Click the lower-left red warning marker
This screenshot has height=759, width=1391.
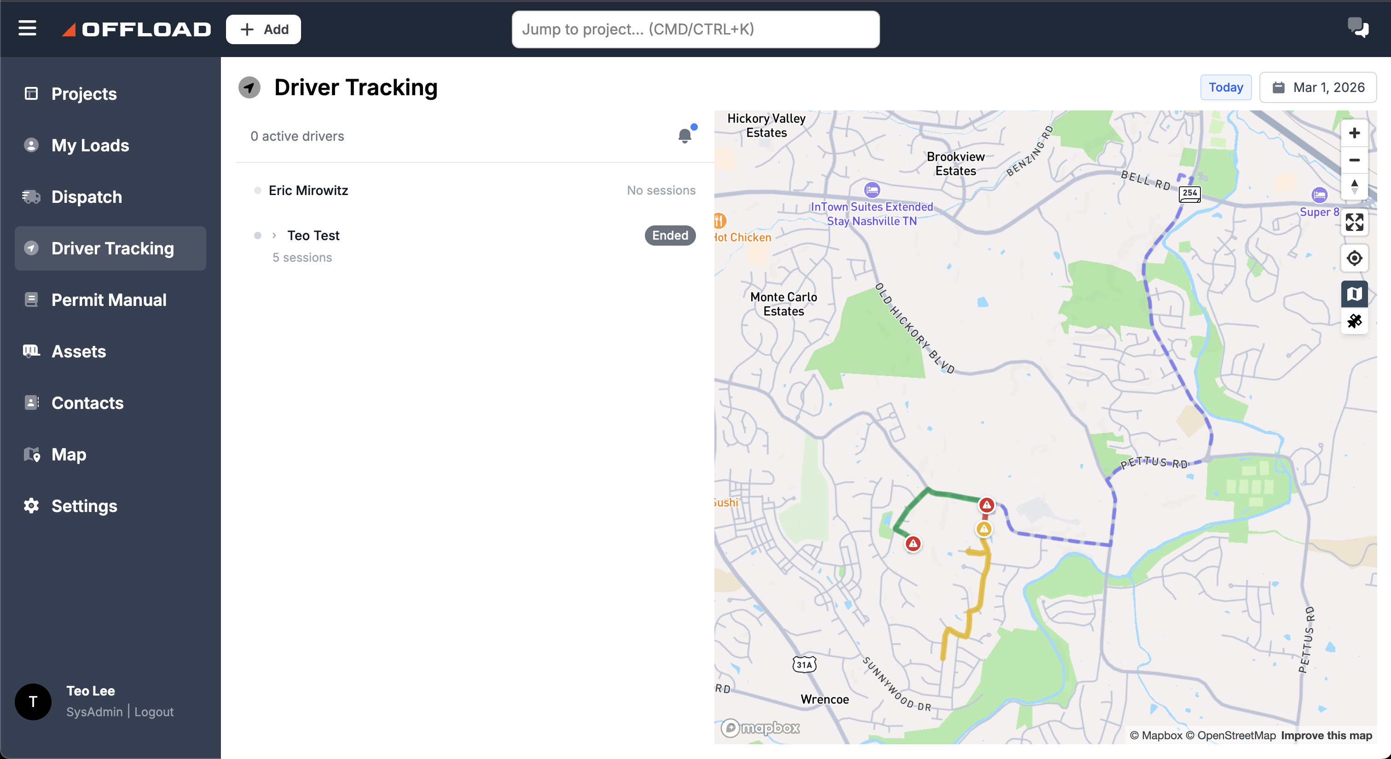913,544
